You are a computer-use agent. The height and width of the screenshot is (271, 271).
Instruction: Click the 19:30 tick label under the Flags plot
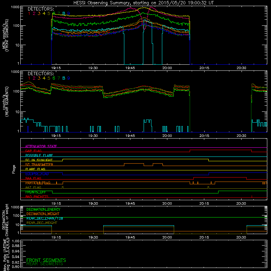coord(93,204)
